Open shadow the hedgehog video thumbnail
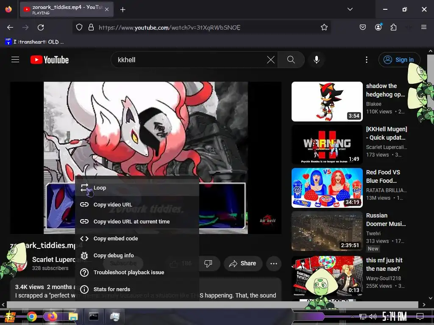Viewport: 434px width, 325px height. pos(327,102)
